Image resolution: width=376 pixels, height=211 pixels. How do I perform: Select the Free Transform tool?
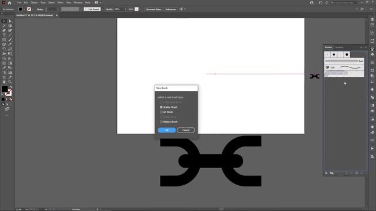10,54
